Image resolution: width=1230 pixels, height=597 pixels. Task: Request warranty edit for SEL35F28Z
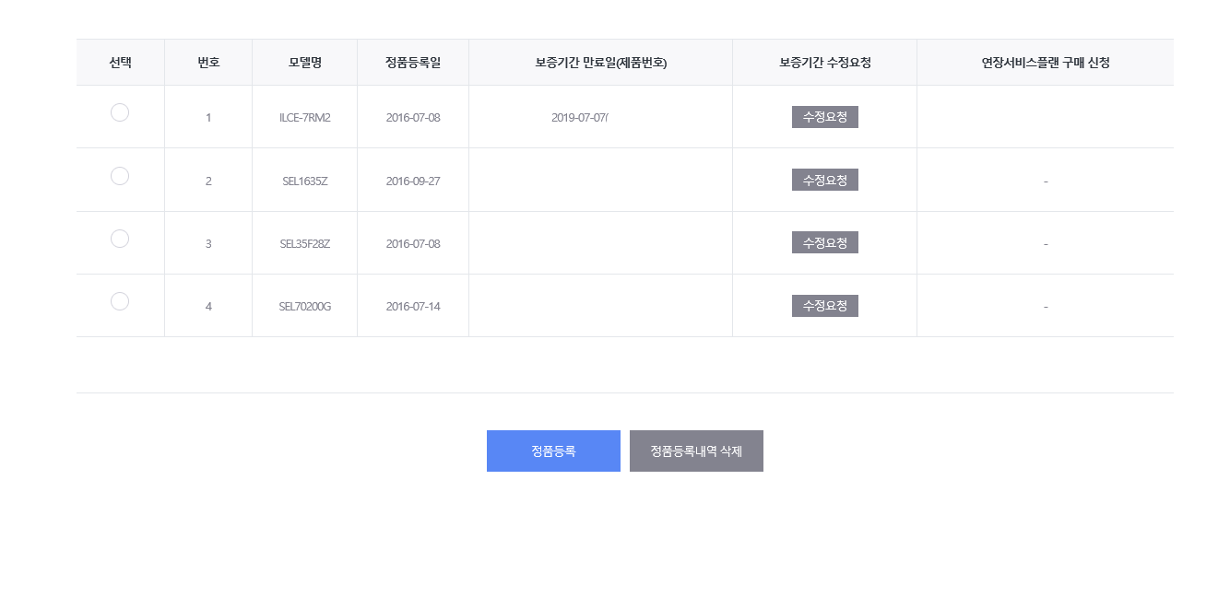click(x=824, y=242)
